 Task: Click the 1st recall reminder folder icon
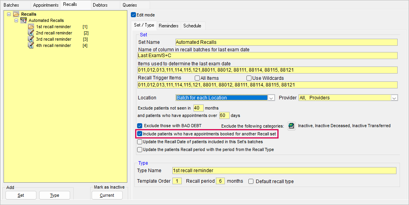pyautogui.click(x=31, y=27)
